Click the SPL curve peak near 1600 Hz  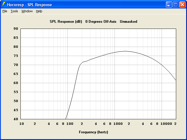[x=125, y=51]
